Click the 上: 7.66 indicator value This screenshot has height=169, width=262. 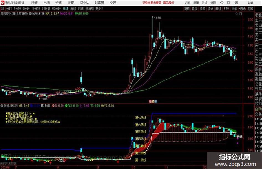tap(85, 106)
